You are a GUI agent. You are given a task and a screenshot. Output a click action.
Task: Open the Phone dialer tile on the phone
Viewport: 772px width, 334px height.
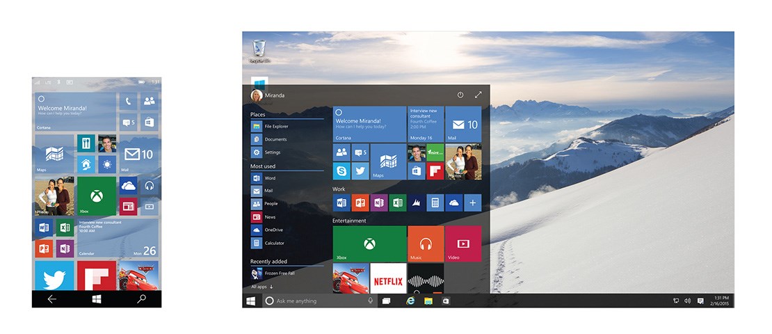coord(128,102)
